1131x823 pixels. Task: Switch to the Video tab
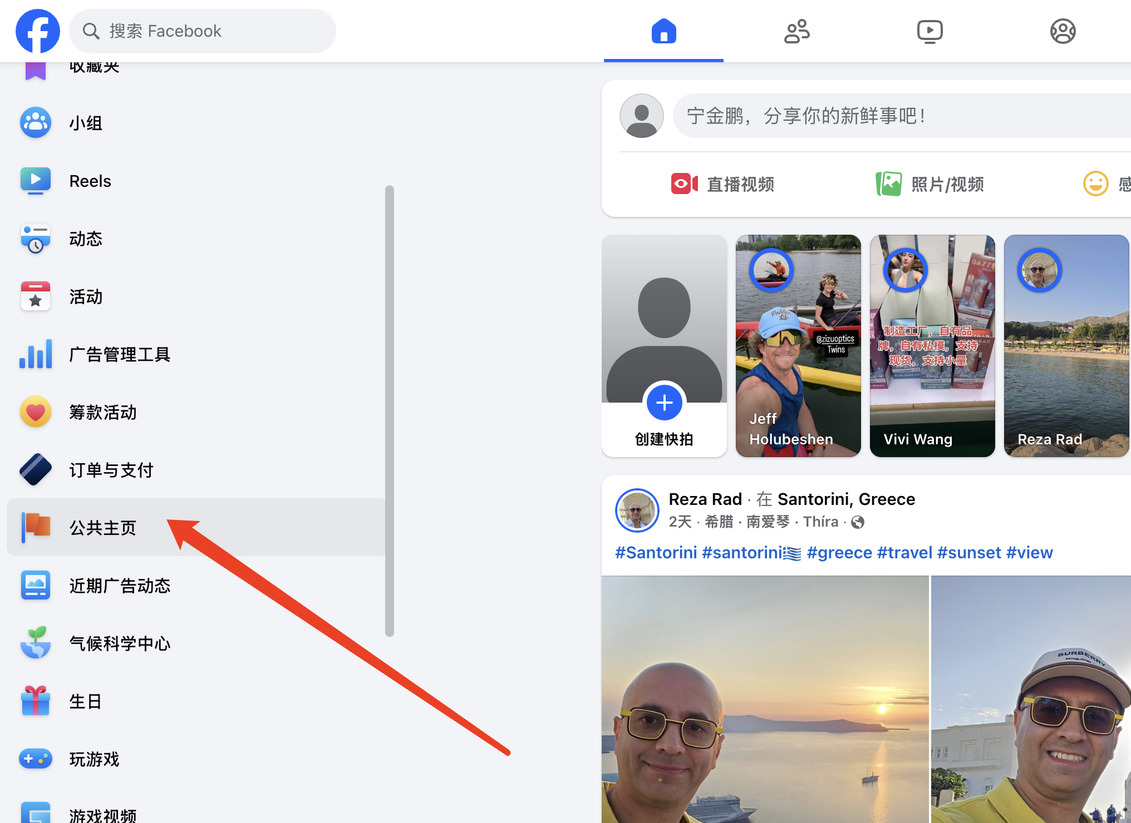click(930, 31)
